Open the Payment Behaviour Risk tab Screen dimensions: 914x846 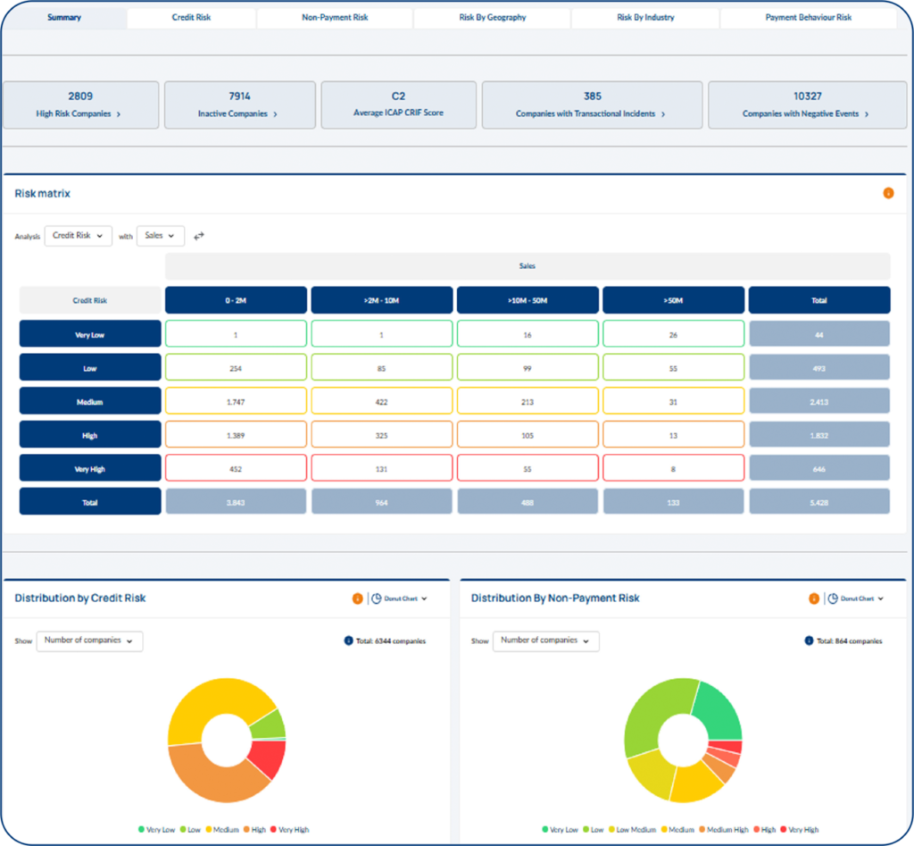click(x=808, y=18)
